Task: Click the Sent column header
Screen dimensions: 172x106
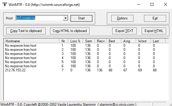Action: coord(89,41)
